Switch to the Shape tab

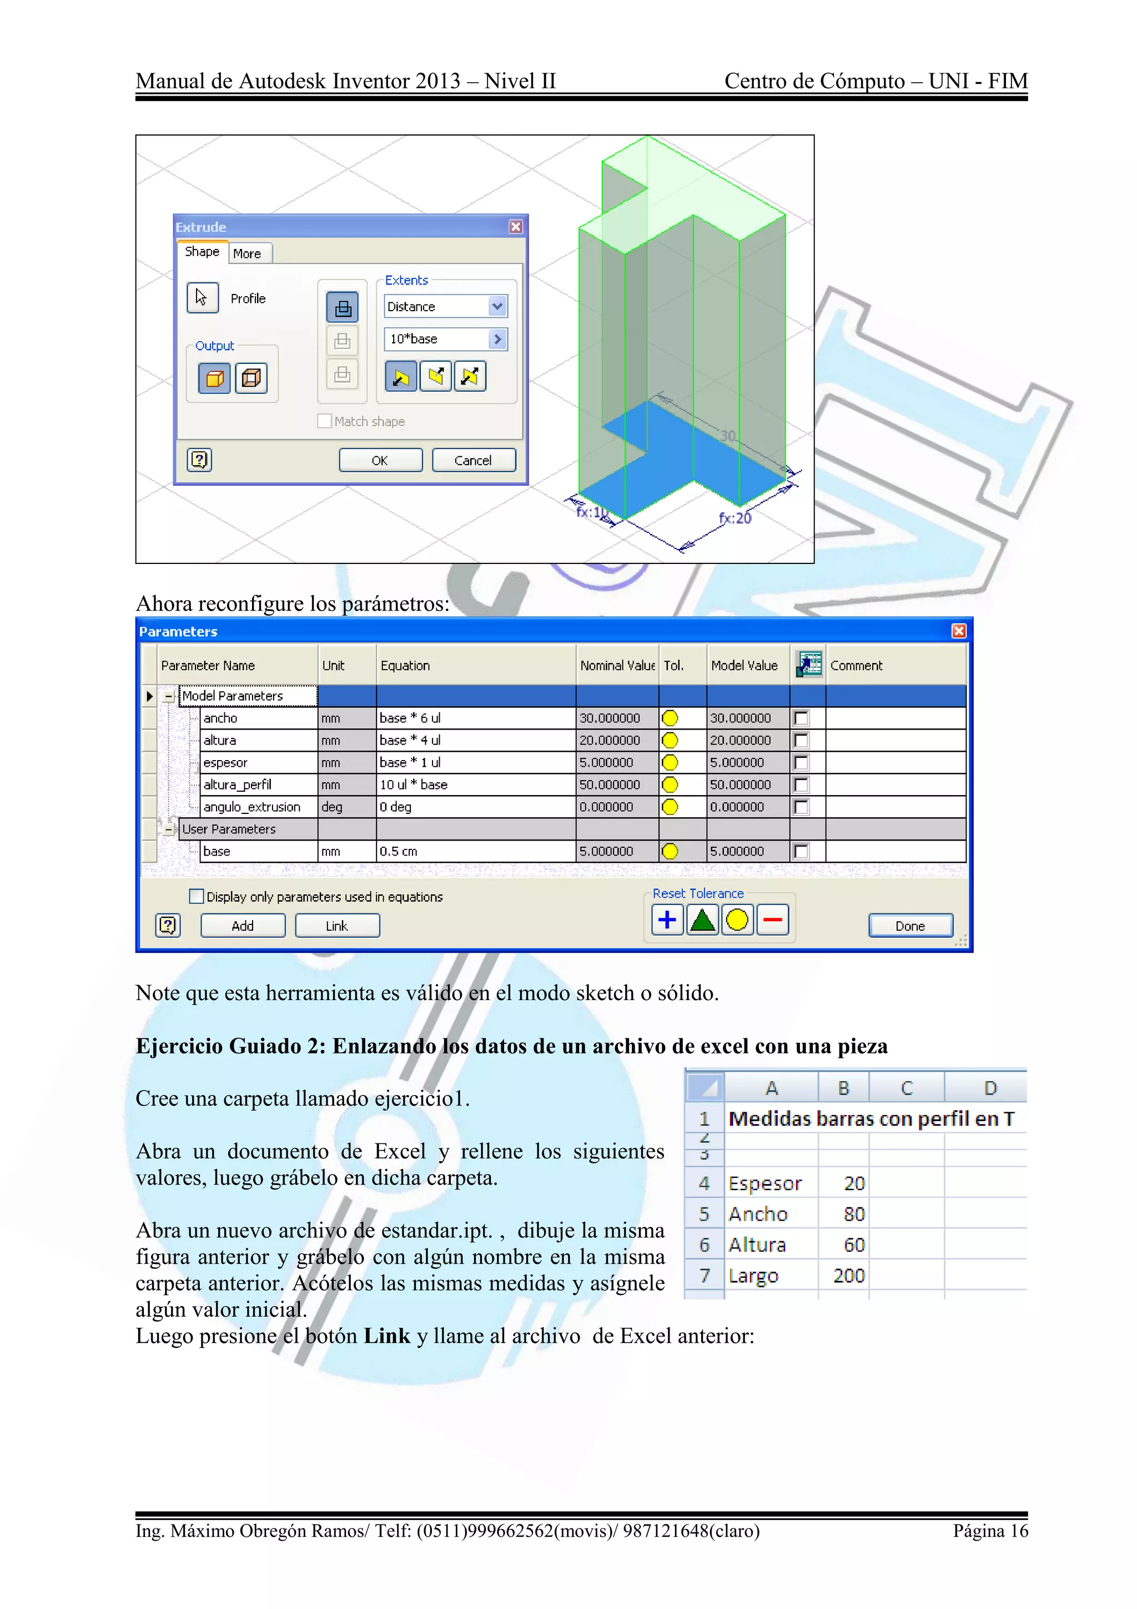(x=202, y=252)
